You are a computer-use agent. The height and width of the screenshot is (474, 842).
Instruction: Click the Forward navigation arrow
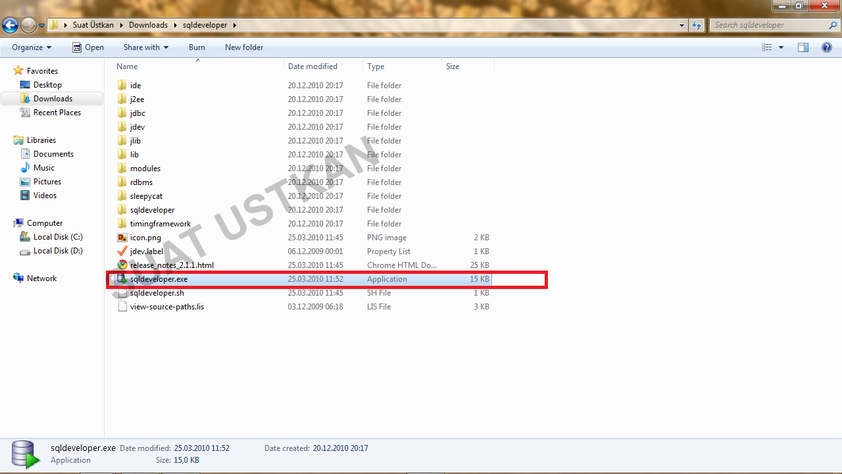[x=28, y=25]
